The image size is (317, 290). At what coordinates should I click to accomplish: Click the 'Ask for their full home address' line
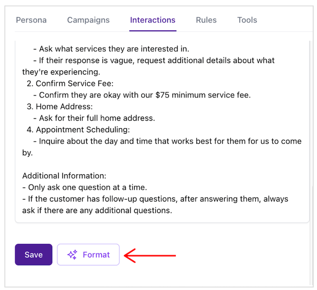[96, 118]
